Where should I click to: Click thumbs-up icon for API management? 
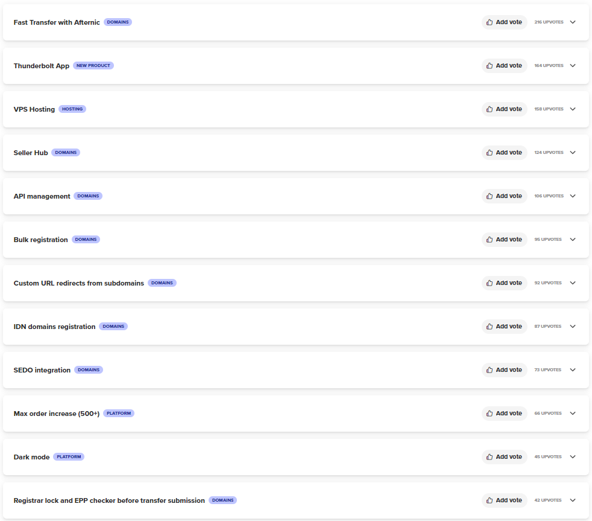[x=490, y=196]
